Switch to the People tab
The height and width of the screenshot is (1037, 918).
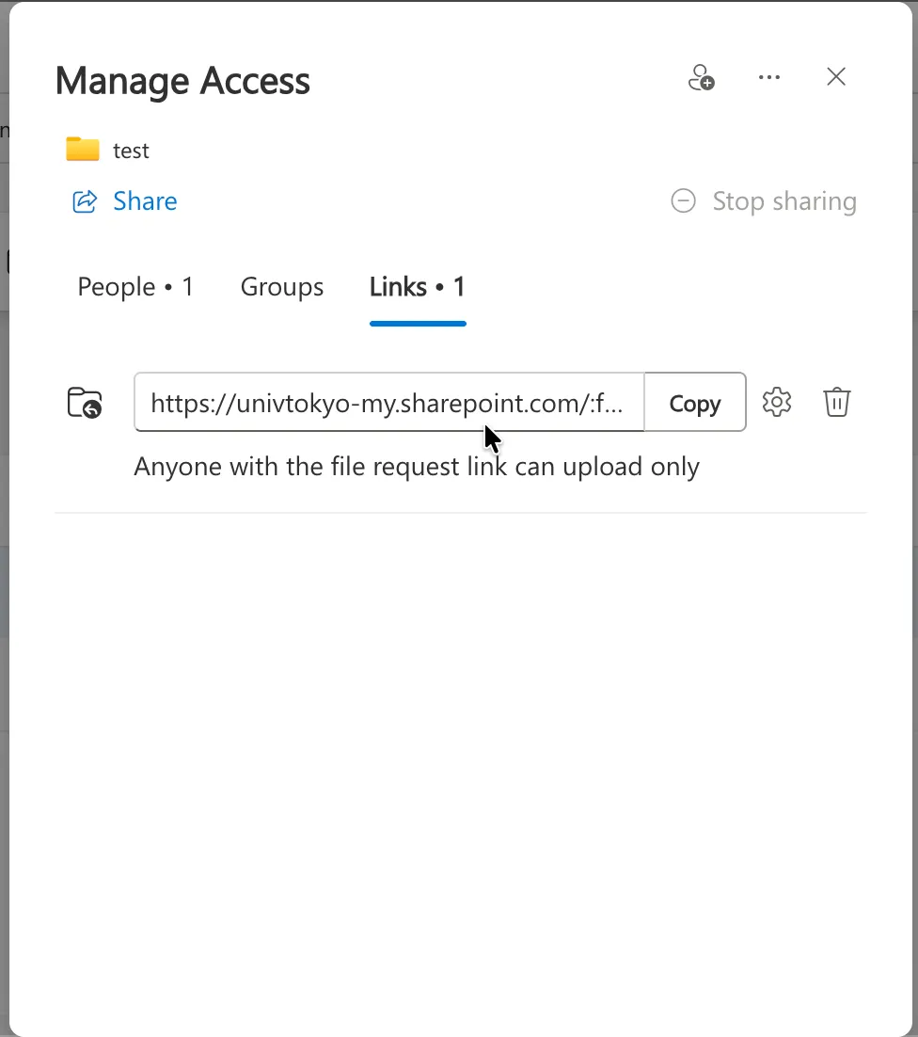tap(135, 287)
